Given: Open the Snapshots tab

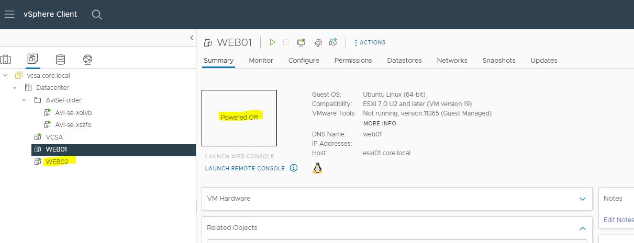Looking at the screenshot, I should 499,60.
